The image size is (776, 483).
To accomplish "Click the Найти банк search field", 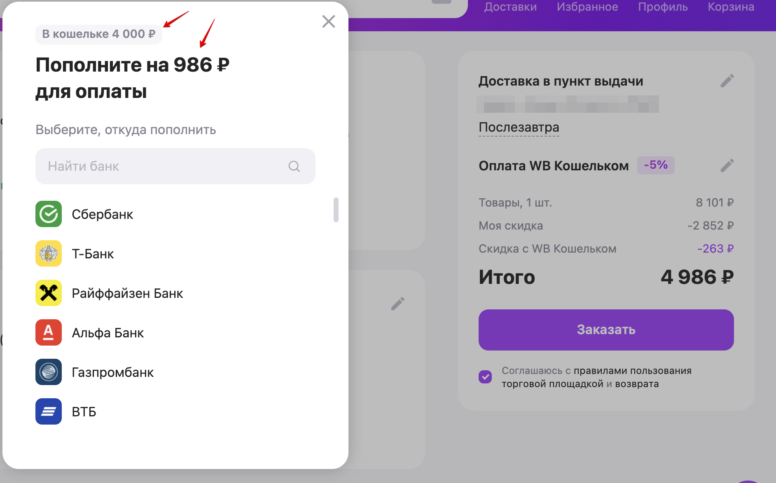I will click(165, 166).
